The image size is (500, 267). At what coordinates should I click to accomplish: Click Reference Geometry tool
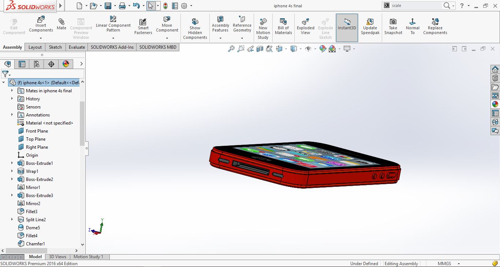coord(242,24)
